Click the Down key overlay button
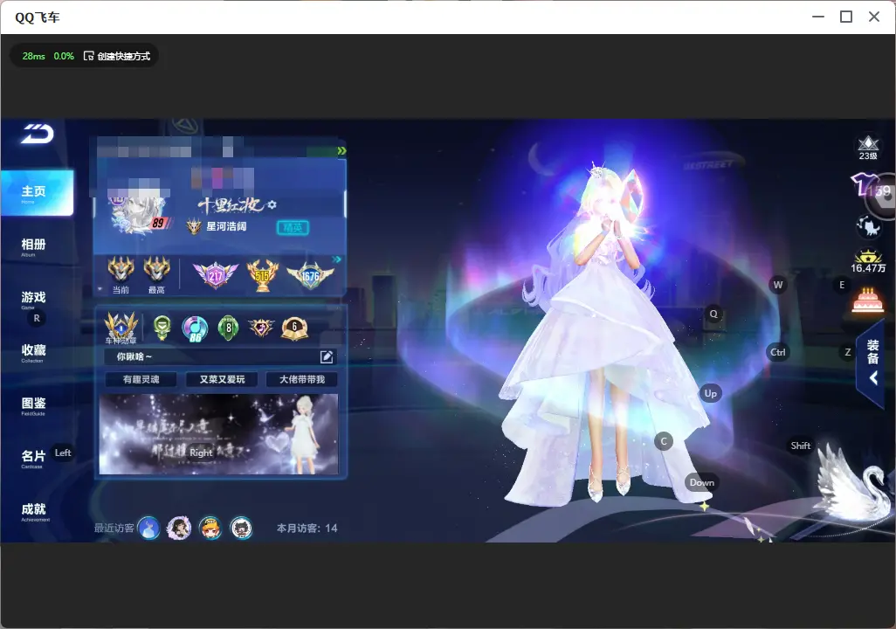Image resolution: width=896 pixels, height=629 pixels. point(702,482)
